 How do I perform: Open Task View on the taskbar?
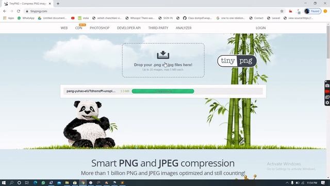click(27, 182)
